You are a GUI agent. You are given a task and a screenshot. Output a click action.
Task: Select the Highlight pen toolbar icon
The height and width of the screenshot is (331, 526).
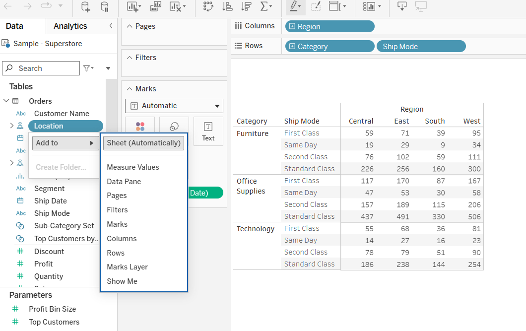(293, 7)
